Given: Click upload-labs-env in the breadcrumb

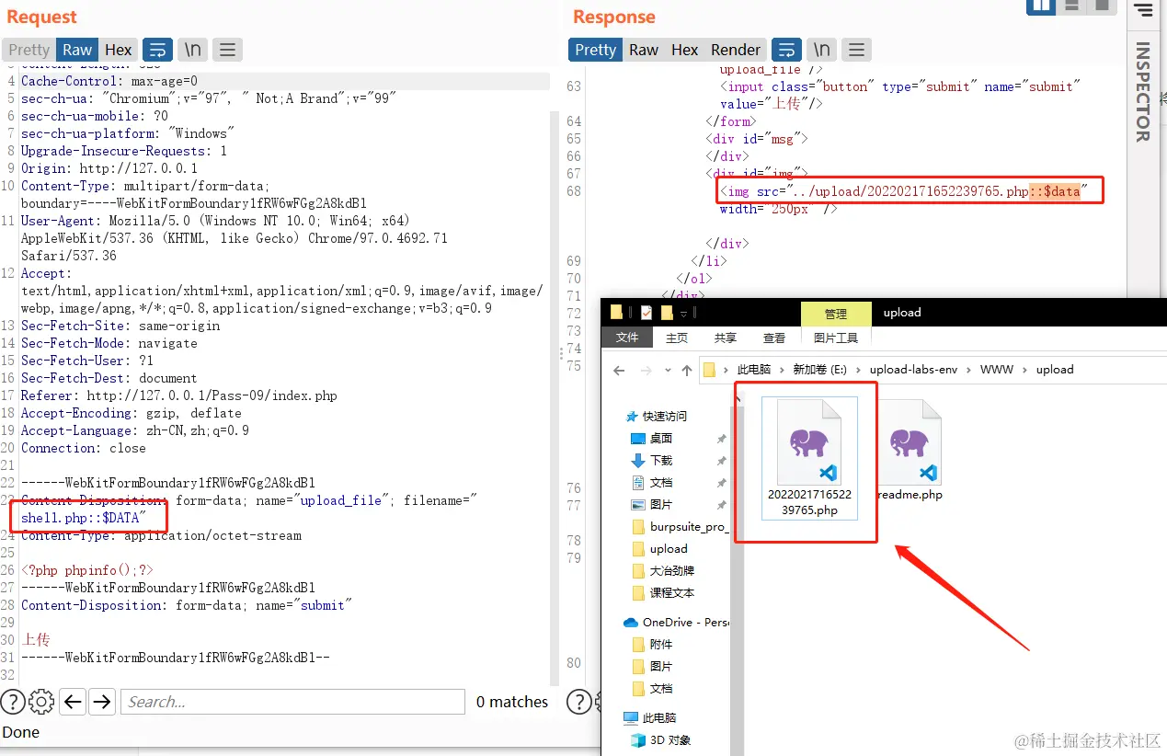Looking at the screenshot, I should coord(913,370).
